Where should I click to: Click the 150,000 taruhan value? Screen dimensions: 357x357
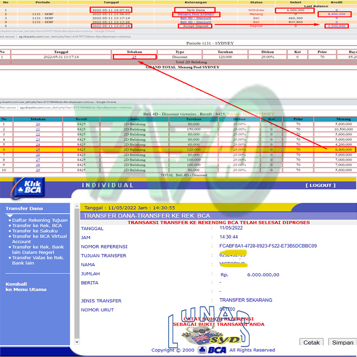point(194,129)
